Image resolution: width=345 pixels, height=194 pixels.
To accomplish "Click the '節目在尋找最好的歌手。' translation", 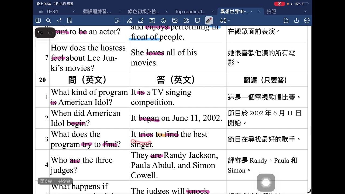I will pos(264,139).
